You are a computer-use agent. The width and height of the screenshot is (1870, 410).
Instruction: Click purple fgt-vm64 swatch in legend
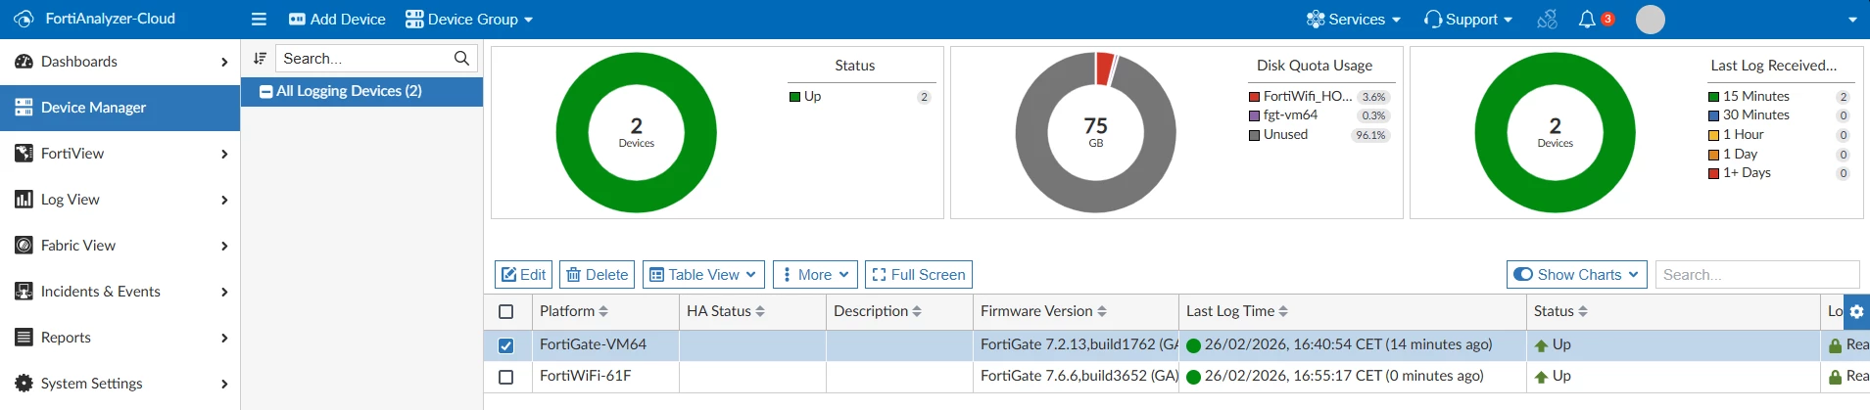point(1254,115)
